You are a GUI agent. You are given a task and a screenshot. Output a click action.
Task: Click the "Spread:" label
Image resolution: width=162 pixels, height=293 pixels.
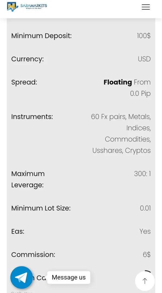[x=24, y=82]
